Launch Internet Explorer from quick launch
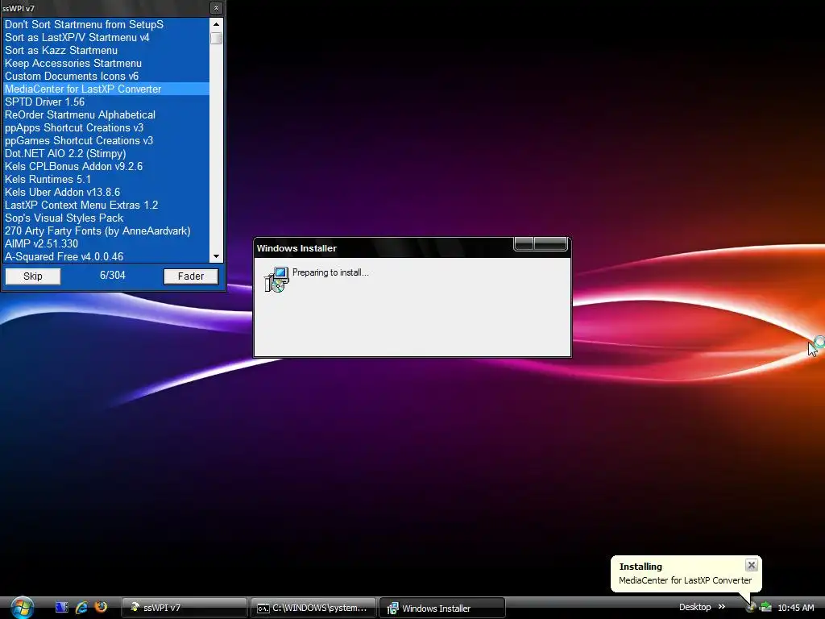The image size is (825, 619). tap(81, 608)
